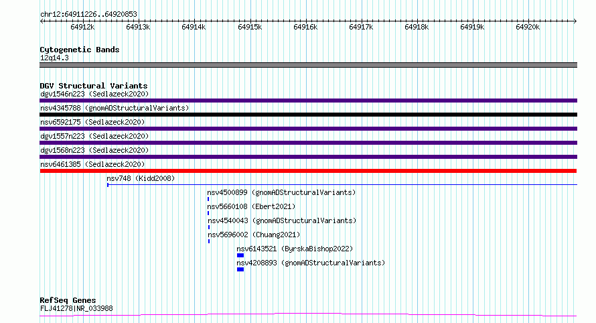Click the 64915k ruler tick label
Viewport: 596px width, 323px height.
coord(250,27)
